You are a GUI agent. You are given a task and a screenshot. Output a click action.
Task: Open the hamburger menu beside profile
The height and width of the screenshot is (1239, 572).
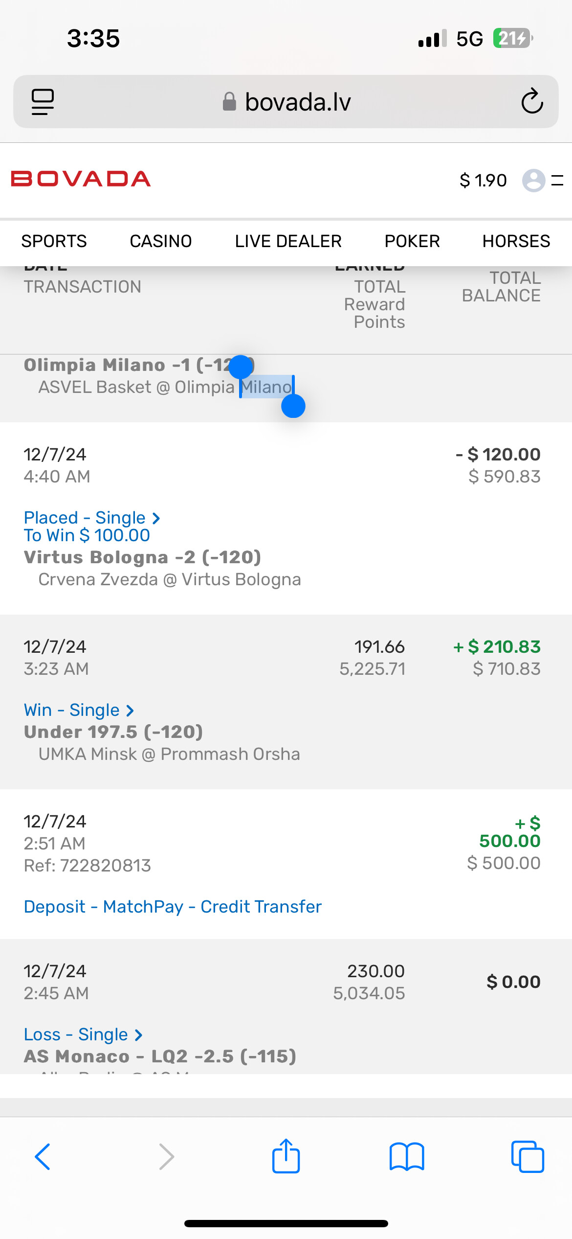[557, 180]
